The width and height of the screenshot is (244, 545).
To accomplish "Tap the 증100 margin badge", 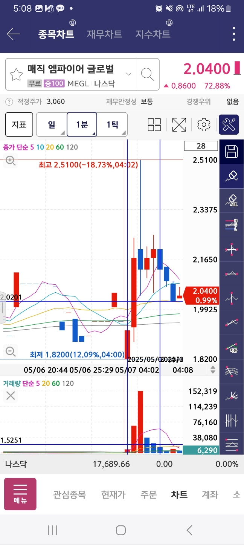I will [x=54, y=84].
